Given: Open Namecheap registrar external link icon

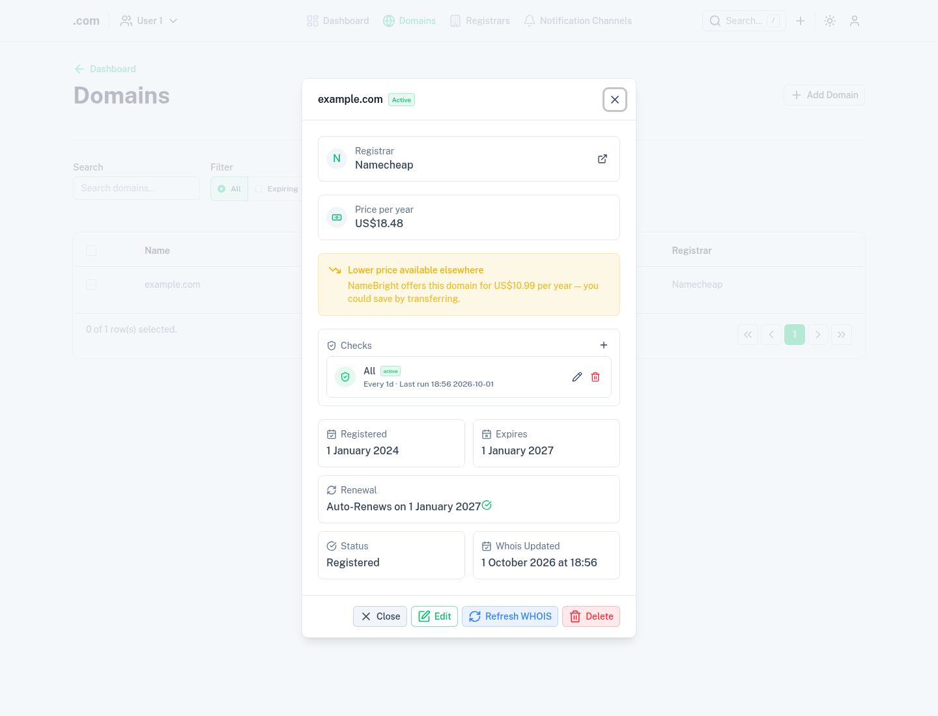Looking at the screenshot, I should coord(603,159).
